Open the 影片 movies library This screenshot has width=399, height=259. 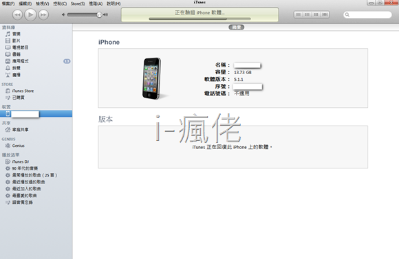17,41
